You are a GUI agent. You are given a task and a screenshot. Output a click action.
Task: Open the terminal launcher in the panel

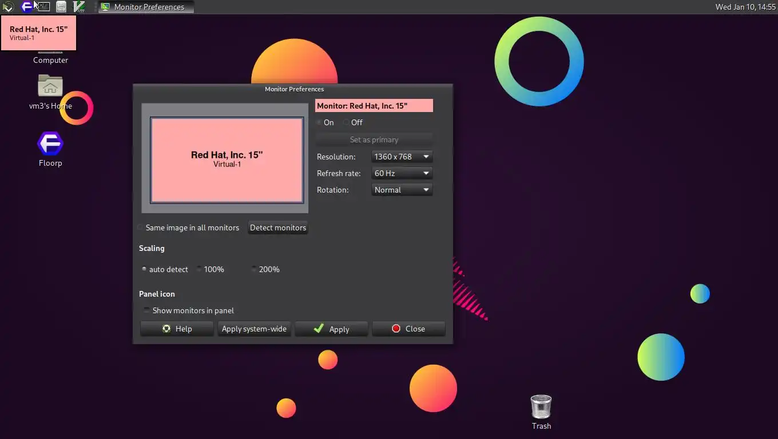[x=43, y=7]
